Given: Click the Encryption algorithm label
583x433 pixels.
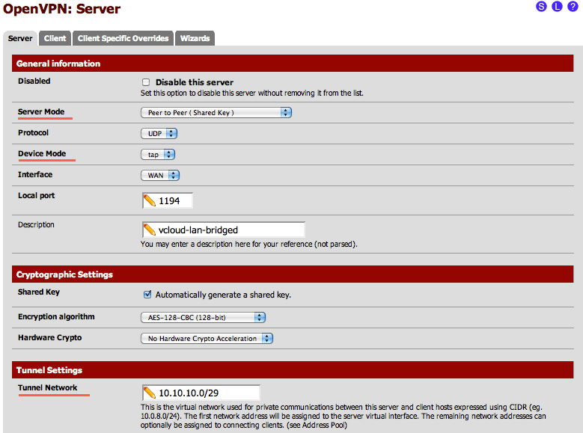Looking at the screenshot, I should 56,316.
